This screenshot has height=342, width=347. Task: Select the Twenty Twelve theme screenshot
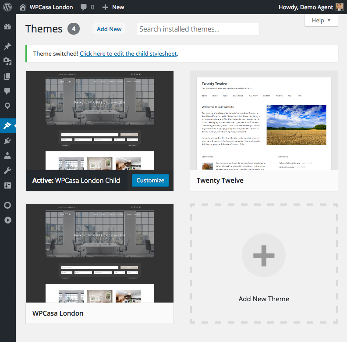pyautogui.click(x=264, y=121)
